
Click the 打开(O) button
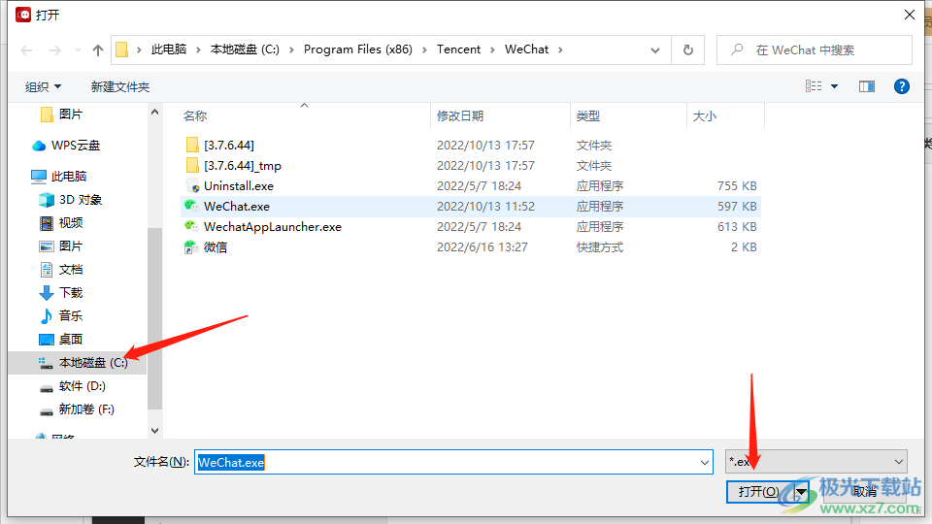[x=759, y=492]
